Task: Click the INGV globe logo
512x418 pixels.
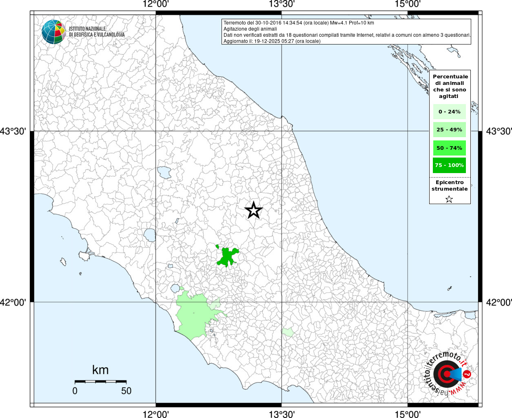Action: pos(53,32)
